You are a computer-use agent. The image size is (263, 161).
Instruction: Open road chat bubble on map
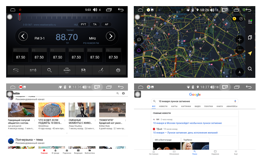139,40
